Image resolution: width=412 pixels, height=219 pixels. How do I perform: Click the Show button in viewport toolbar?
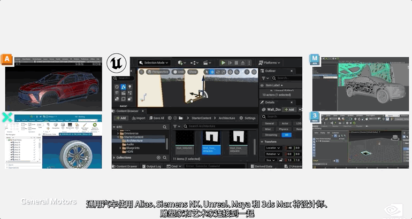click(193, 72)
